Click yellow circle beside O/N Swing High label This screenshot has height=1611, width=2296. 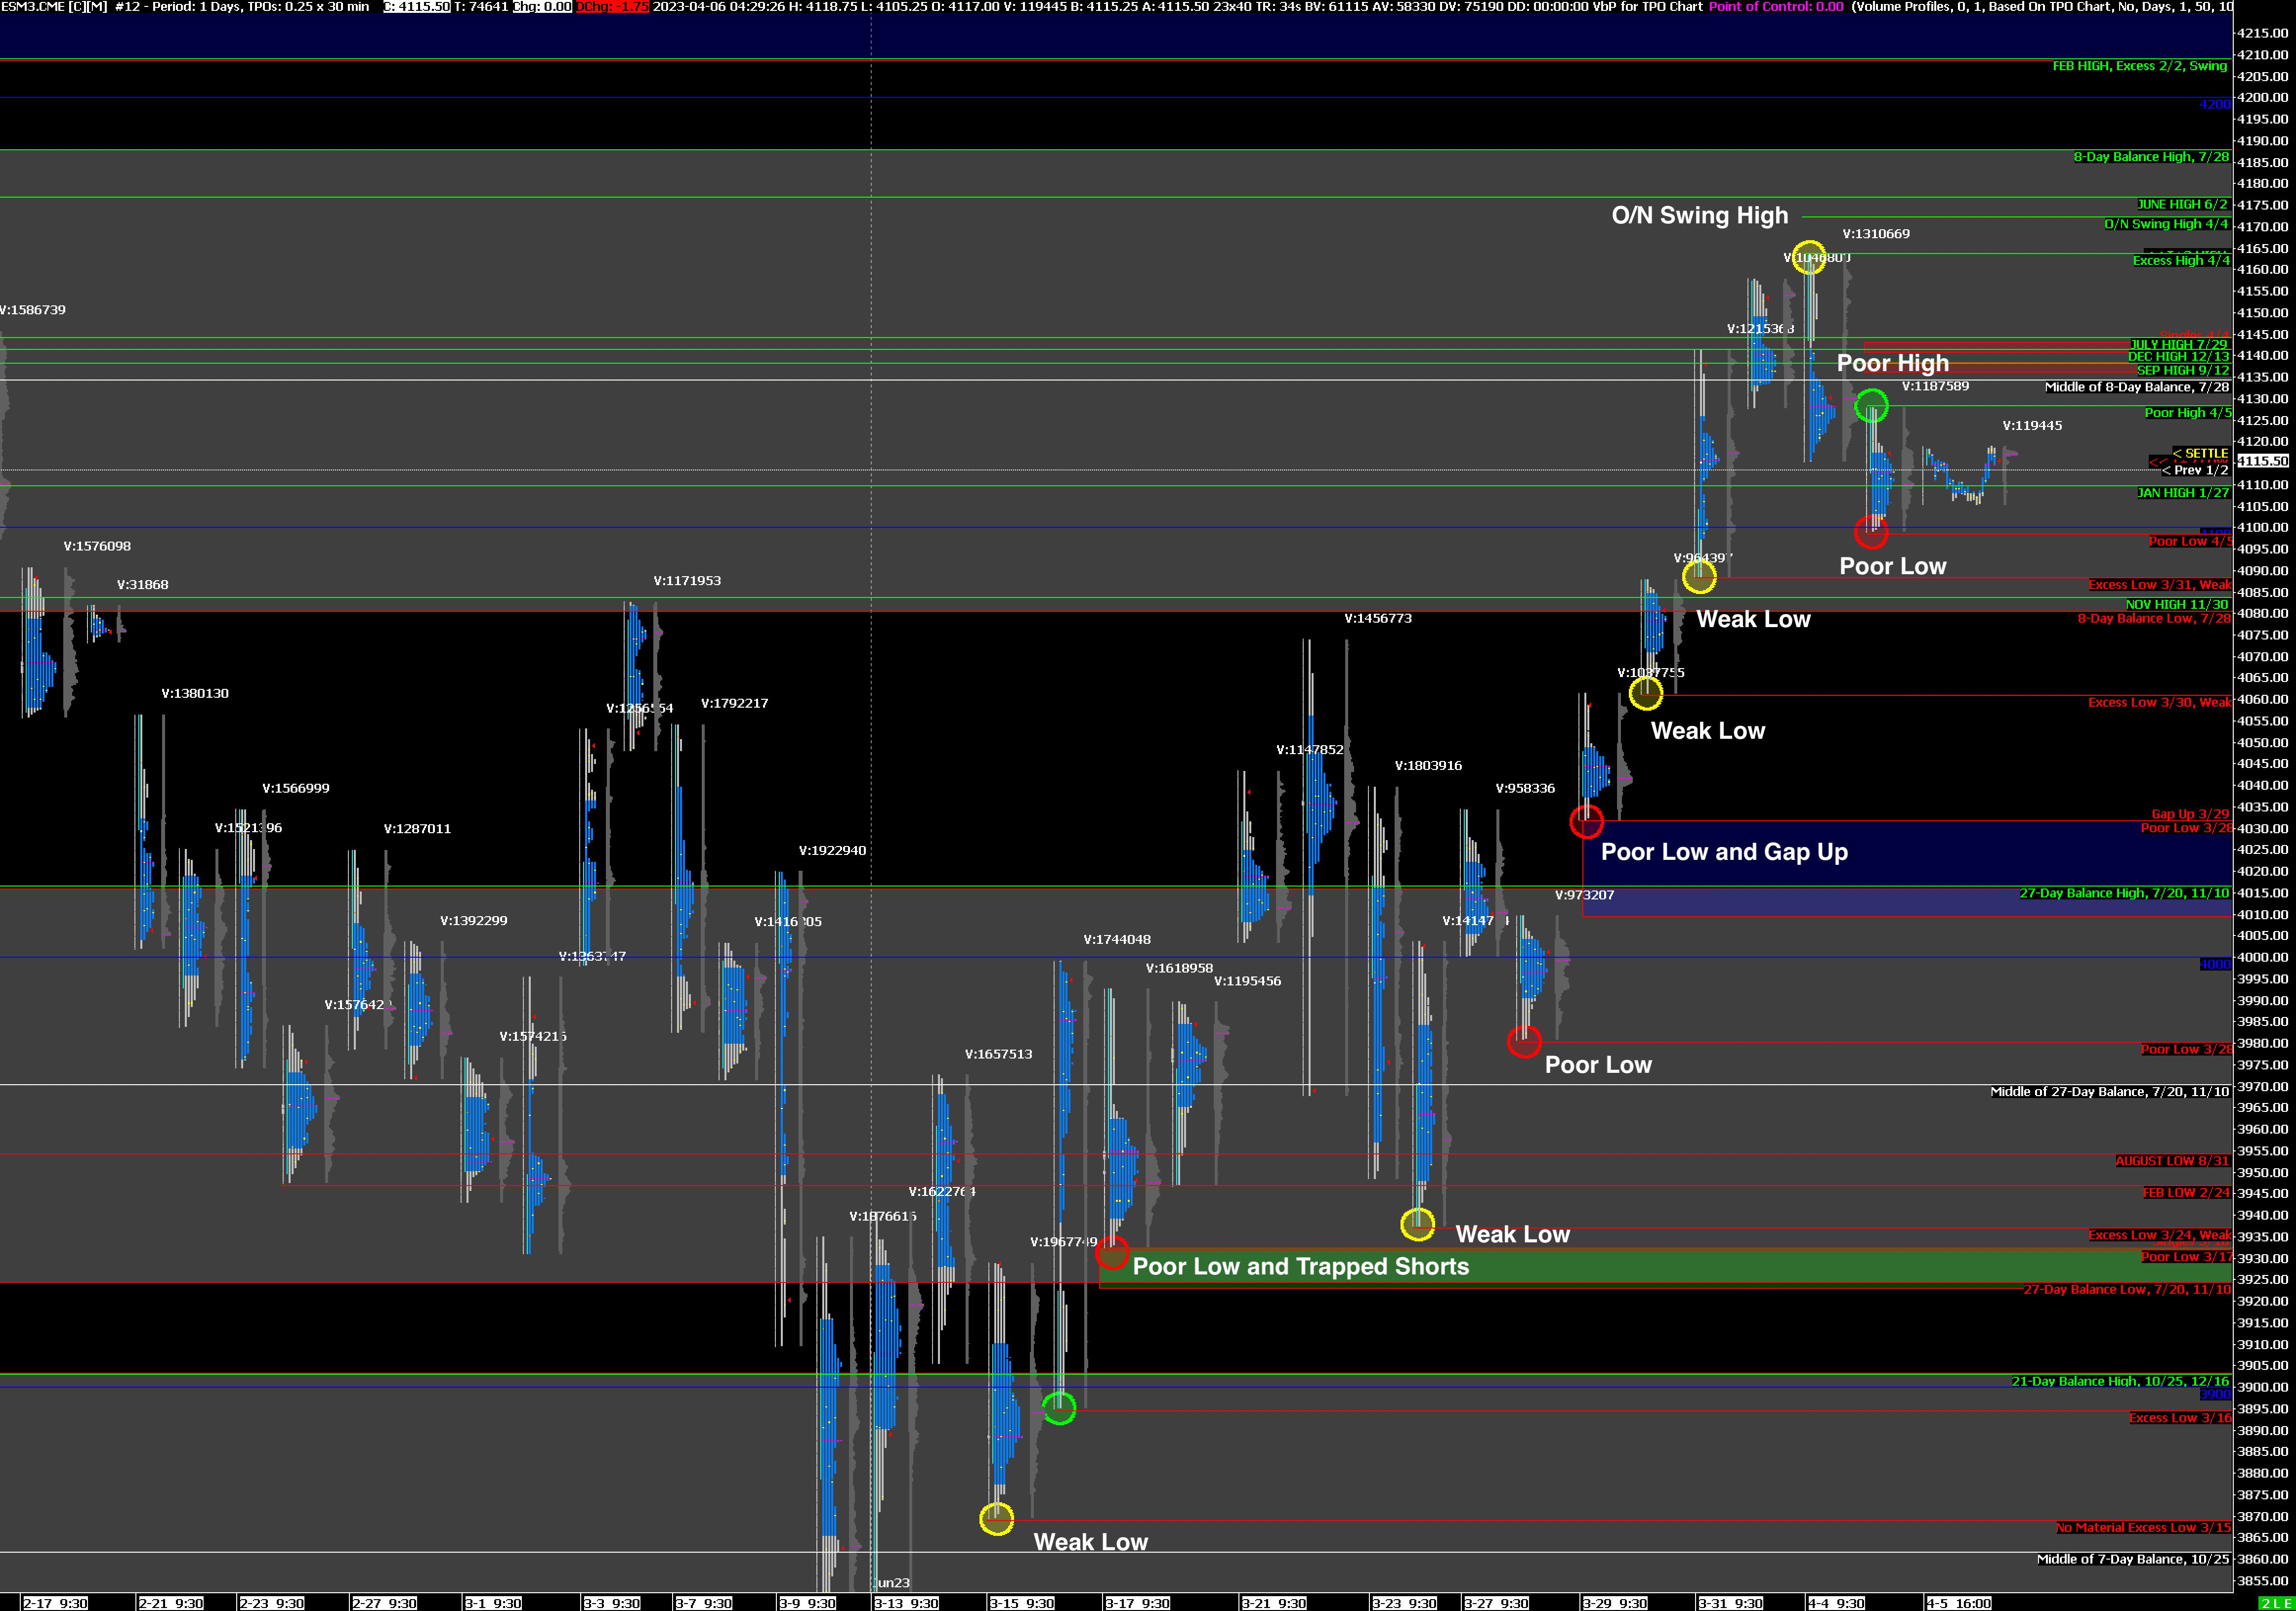tap(1808, 258)
